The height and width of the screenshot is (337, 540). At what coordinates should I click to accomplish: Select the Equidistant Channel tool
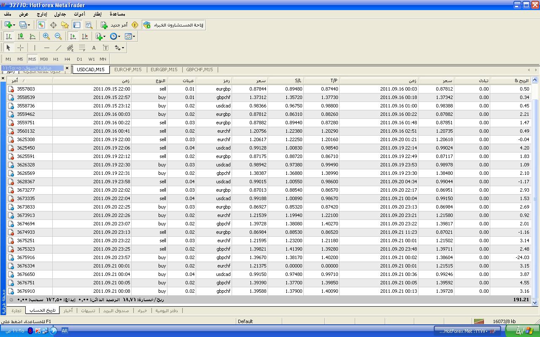tap(70, 48)
